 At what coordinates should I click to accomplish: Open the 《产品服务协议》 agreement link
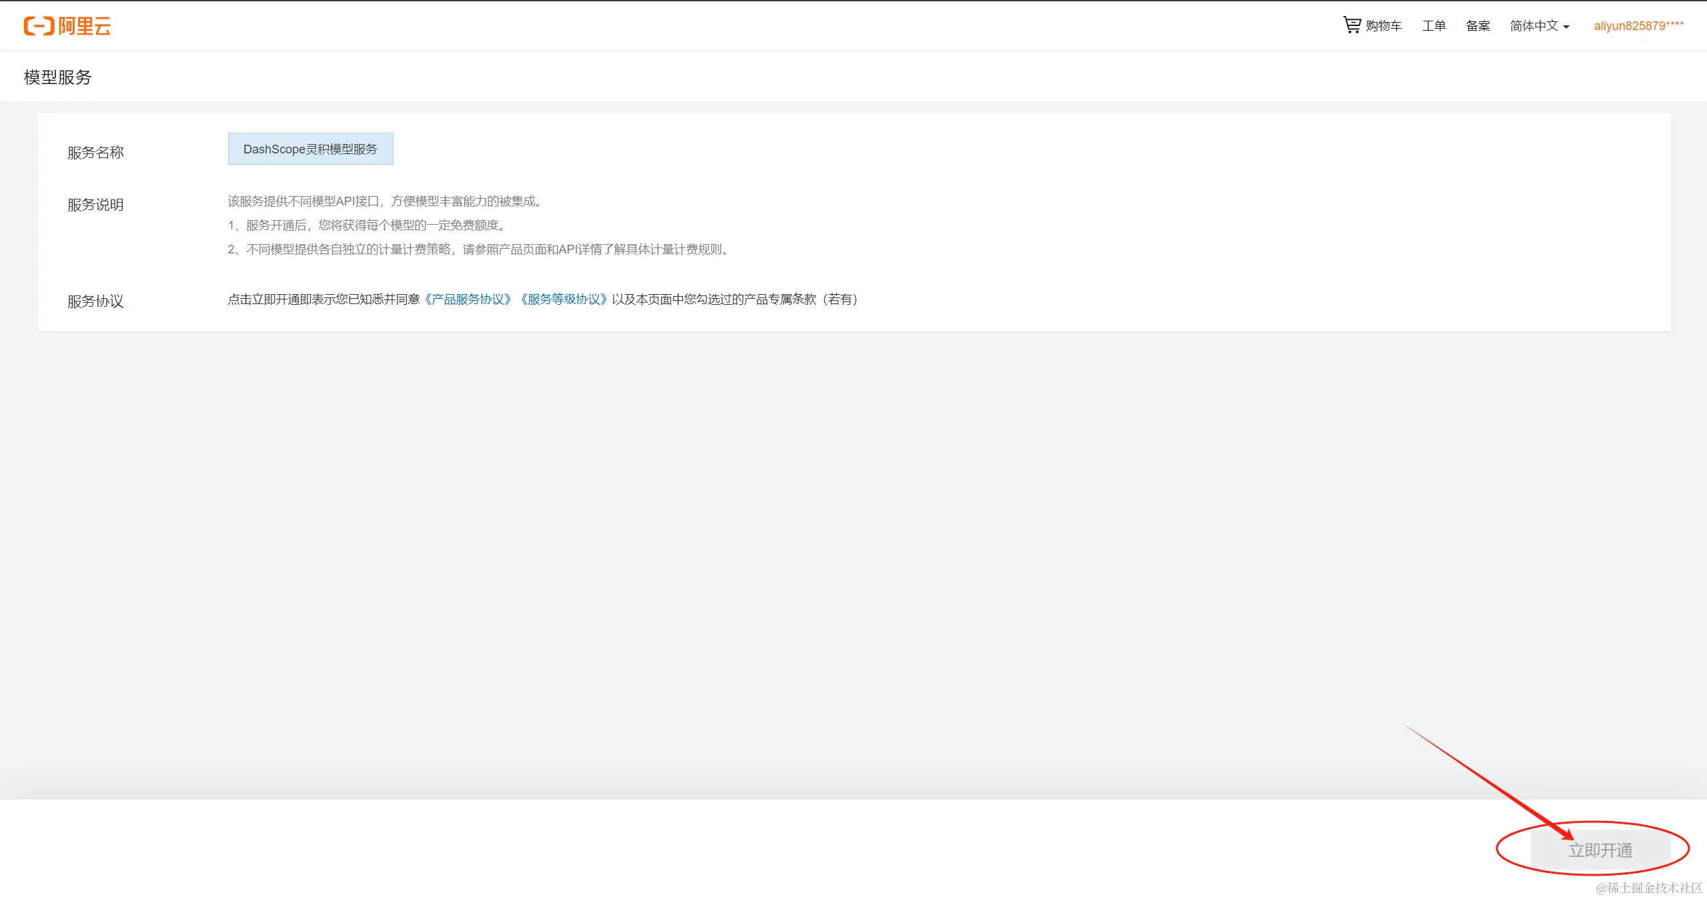[x=468, y=299]
